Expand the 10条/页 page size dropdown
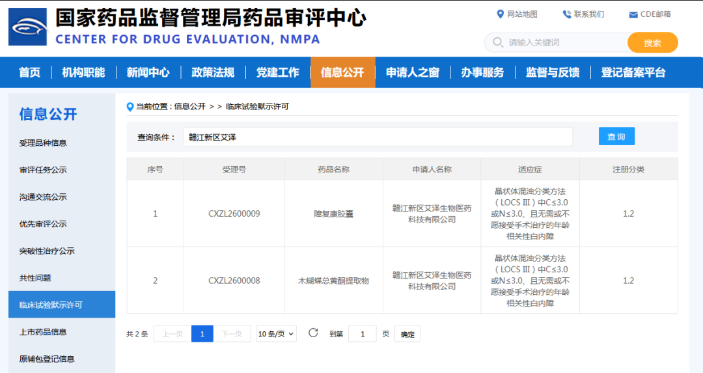This screenshot has width=703, height=373. [276, 334]
